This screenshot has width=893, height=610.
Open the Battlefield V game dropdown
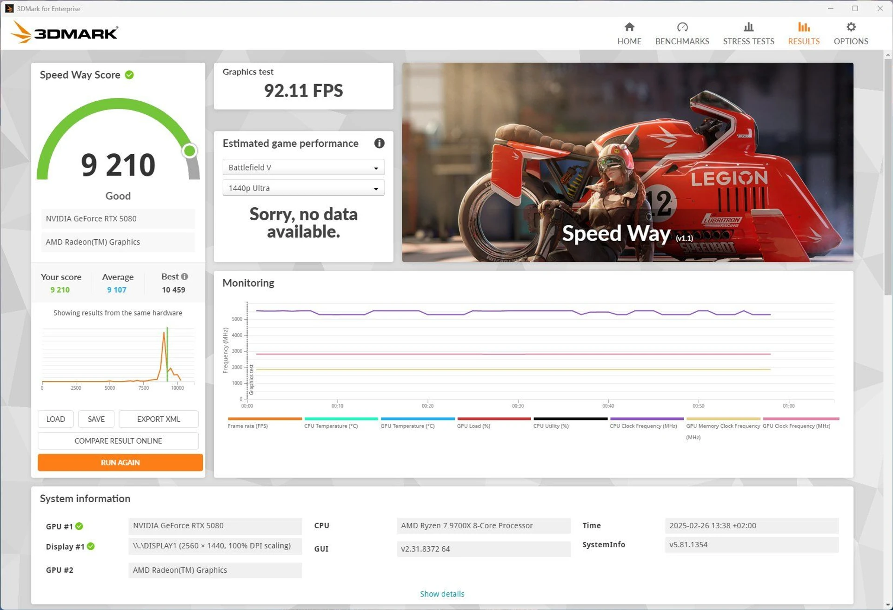[x=303, y=167]
